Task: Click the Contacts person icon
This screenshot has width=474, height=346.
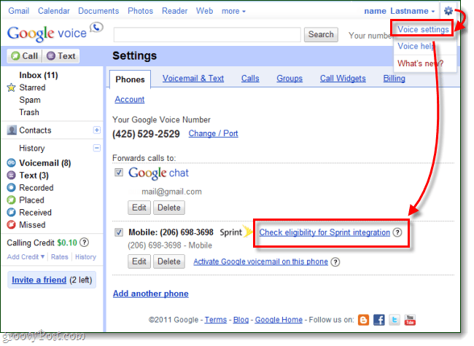Action: 12,130
